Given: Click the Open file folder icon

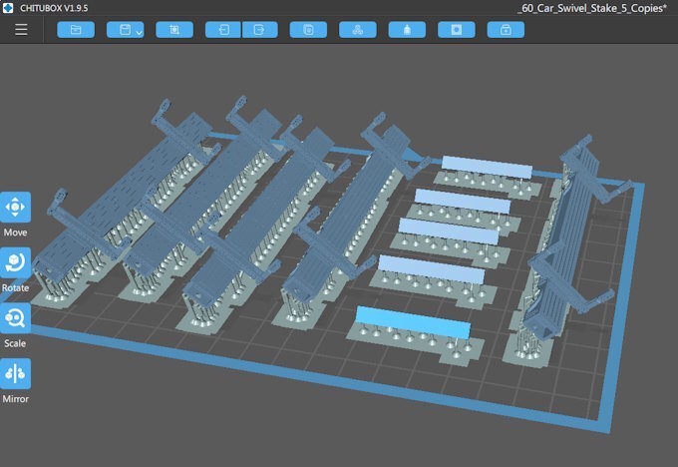Looking at the screenshot, I should pyautogui.click(x=76, y=30).
